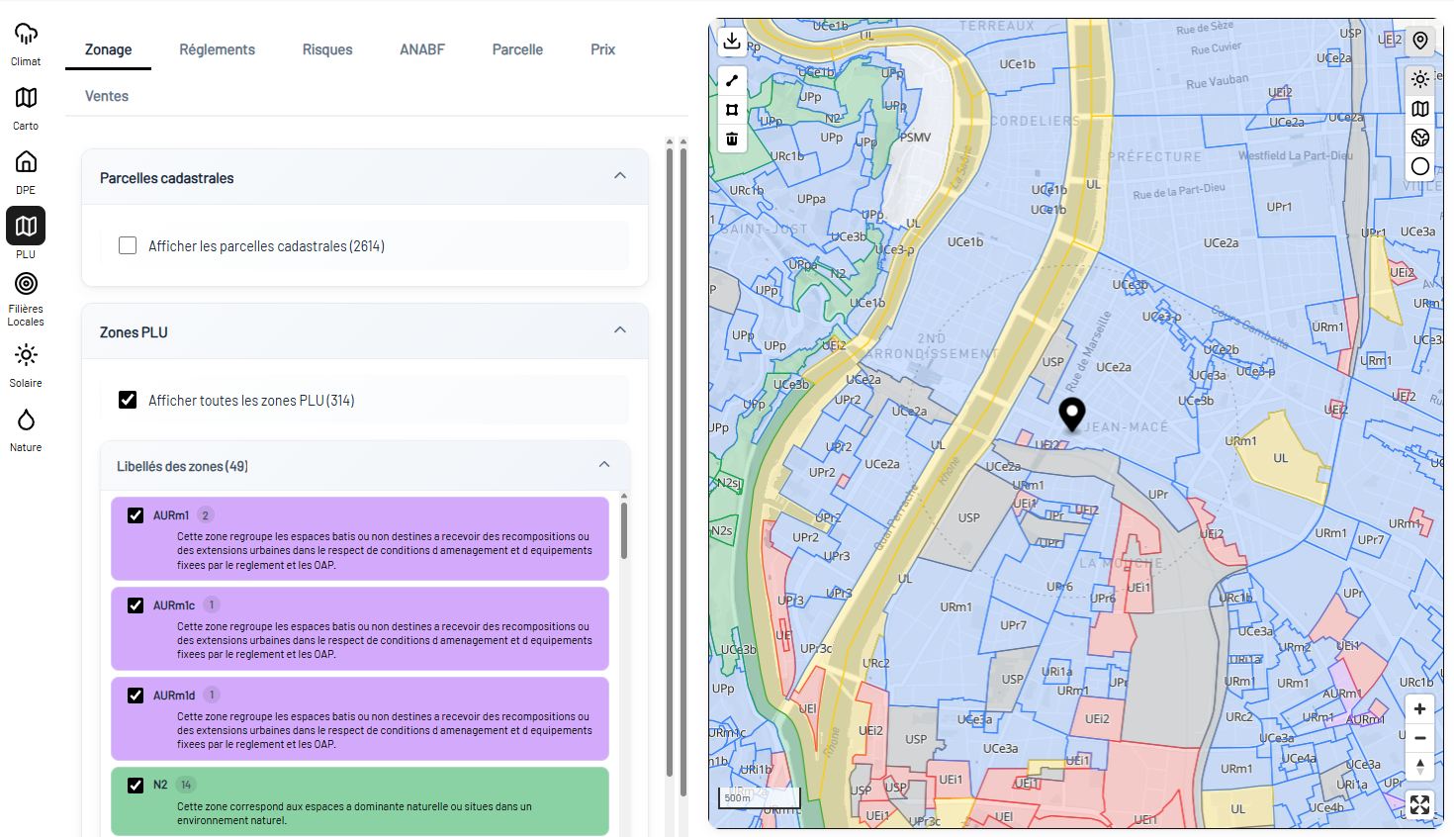The width and height of the screenshot is (1454, 837).
Task: Select the polygon drawing tool on map
Action: pyautogui.click(x=732, y=110)
